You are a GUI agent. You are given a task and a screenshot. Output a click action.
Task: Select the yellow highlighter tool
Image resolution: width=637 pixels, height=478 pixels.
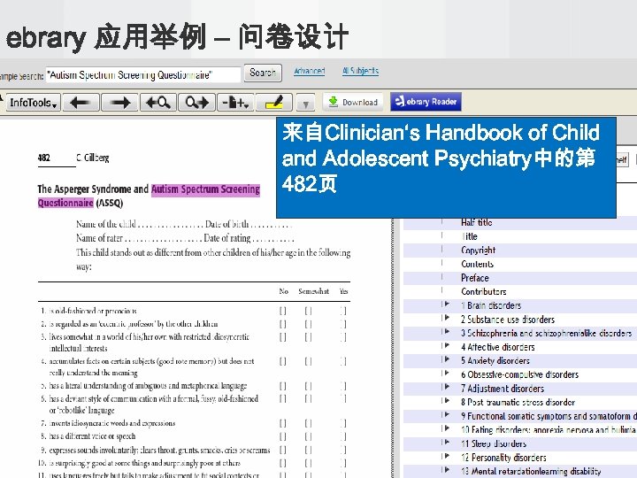click(x=273, y=103)
